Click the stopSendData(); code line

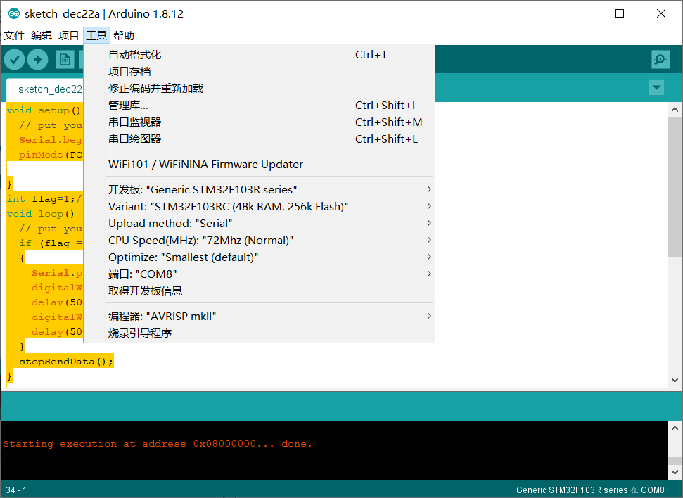pyautogui.click(x=66, y=362)
